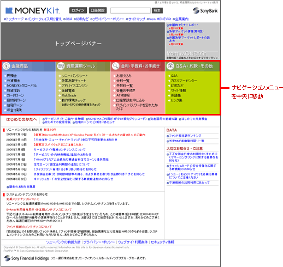283x267 pixels.
Task: Click the magnifier icon beside 金利・手数料・お手続き
Action: click(115, 66)
